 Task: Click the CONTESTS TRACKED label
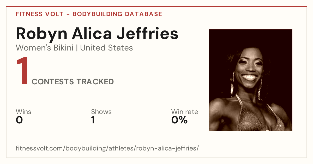point(73,82)
